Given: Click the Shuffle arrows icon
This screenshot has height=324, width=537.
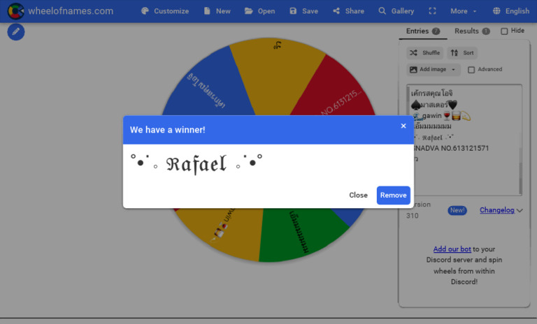Looking at the screenshot, I should [x=414, y=52].
